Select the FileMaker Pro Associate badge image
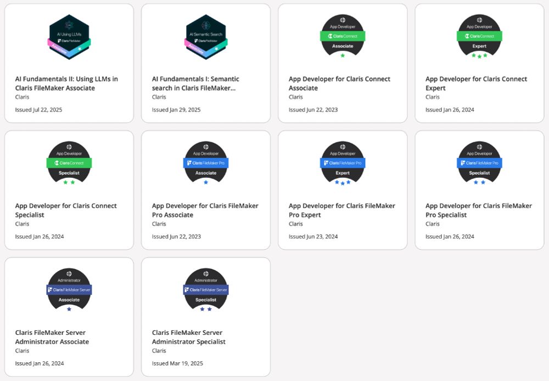This screenshot has width=549, height=381. 206,163
